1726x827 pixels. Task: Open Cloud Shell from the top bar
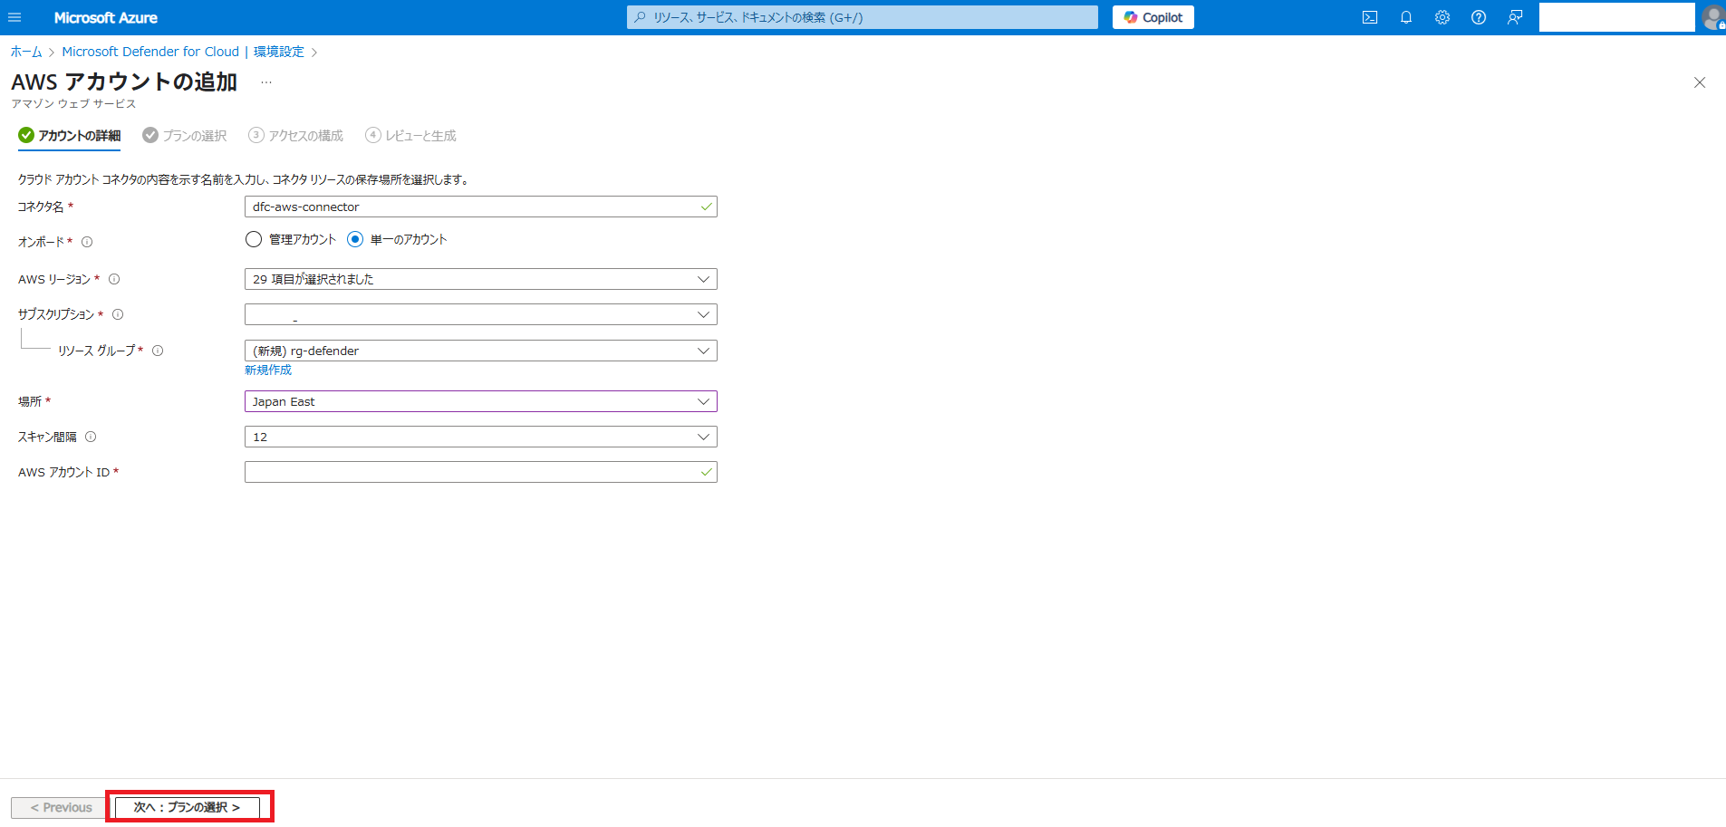[x=1370, y=17]
